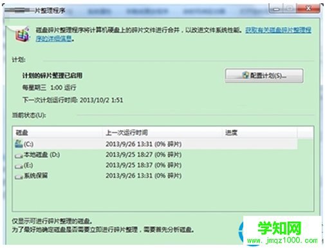This screenshot has width=325, height=248.
Task: Click the note 仅显示可进行碎片整理的磁盘
Action: [52, 221]
